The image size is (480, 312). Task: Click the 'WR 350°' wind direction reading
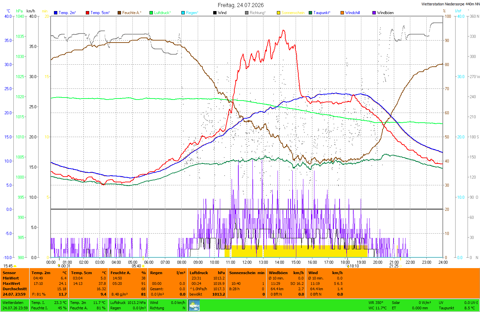click(x=376, y=303)
